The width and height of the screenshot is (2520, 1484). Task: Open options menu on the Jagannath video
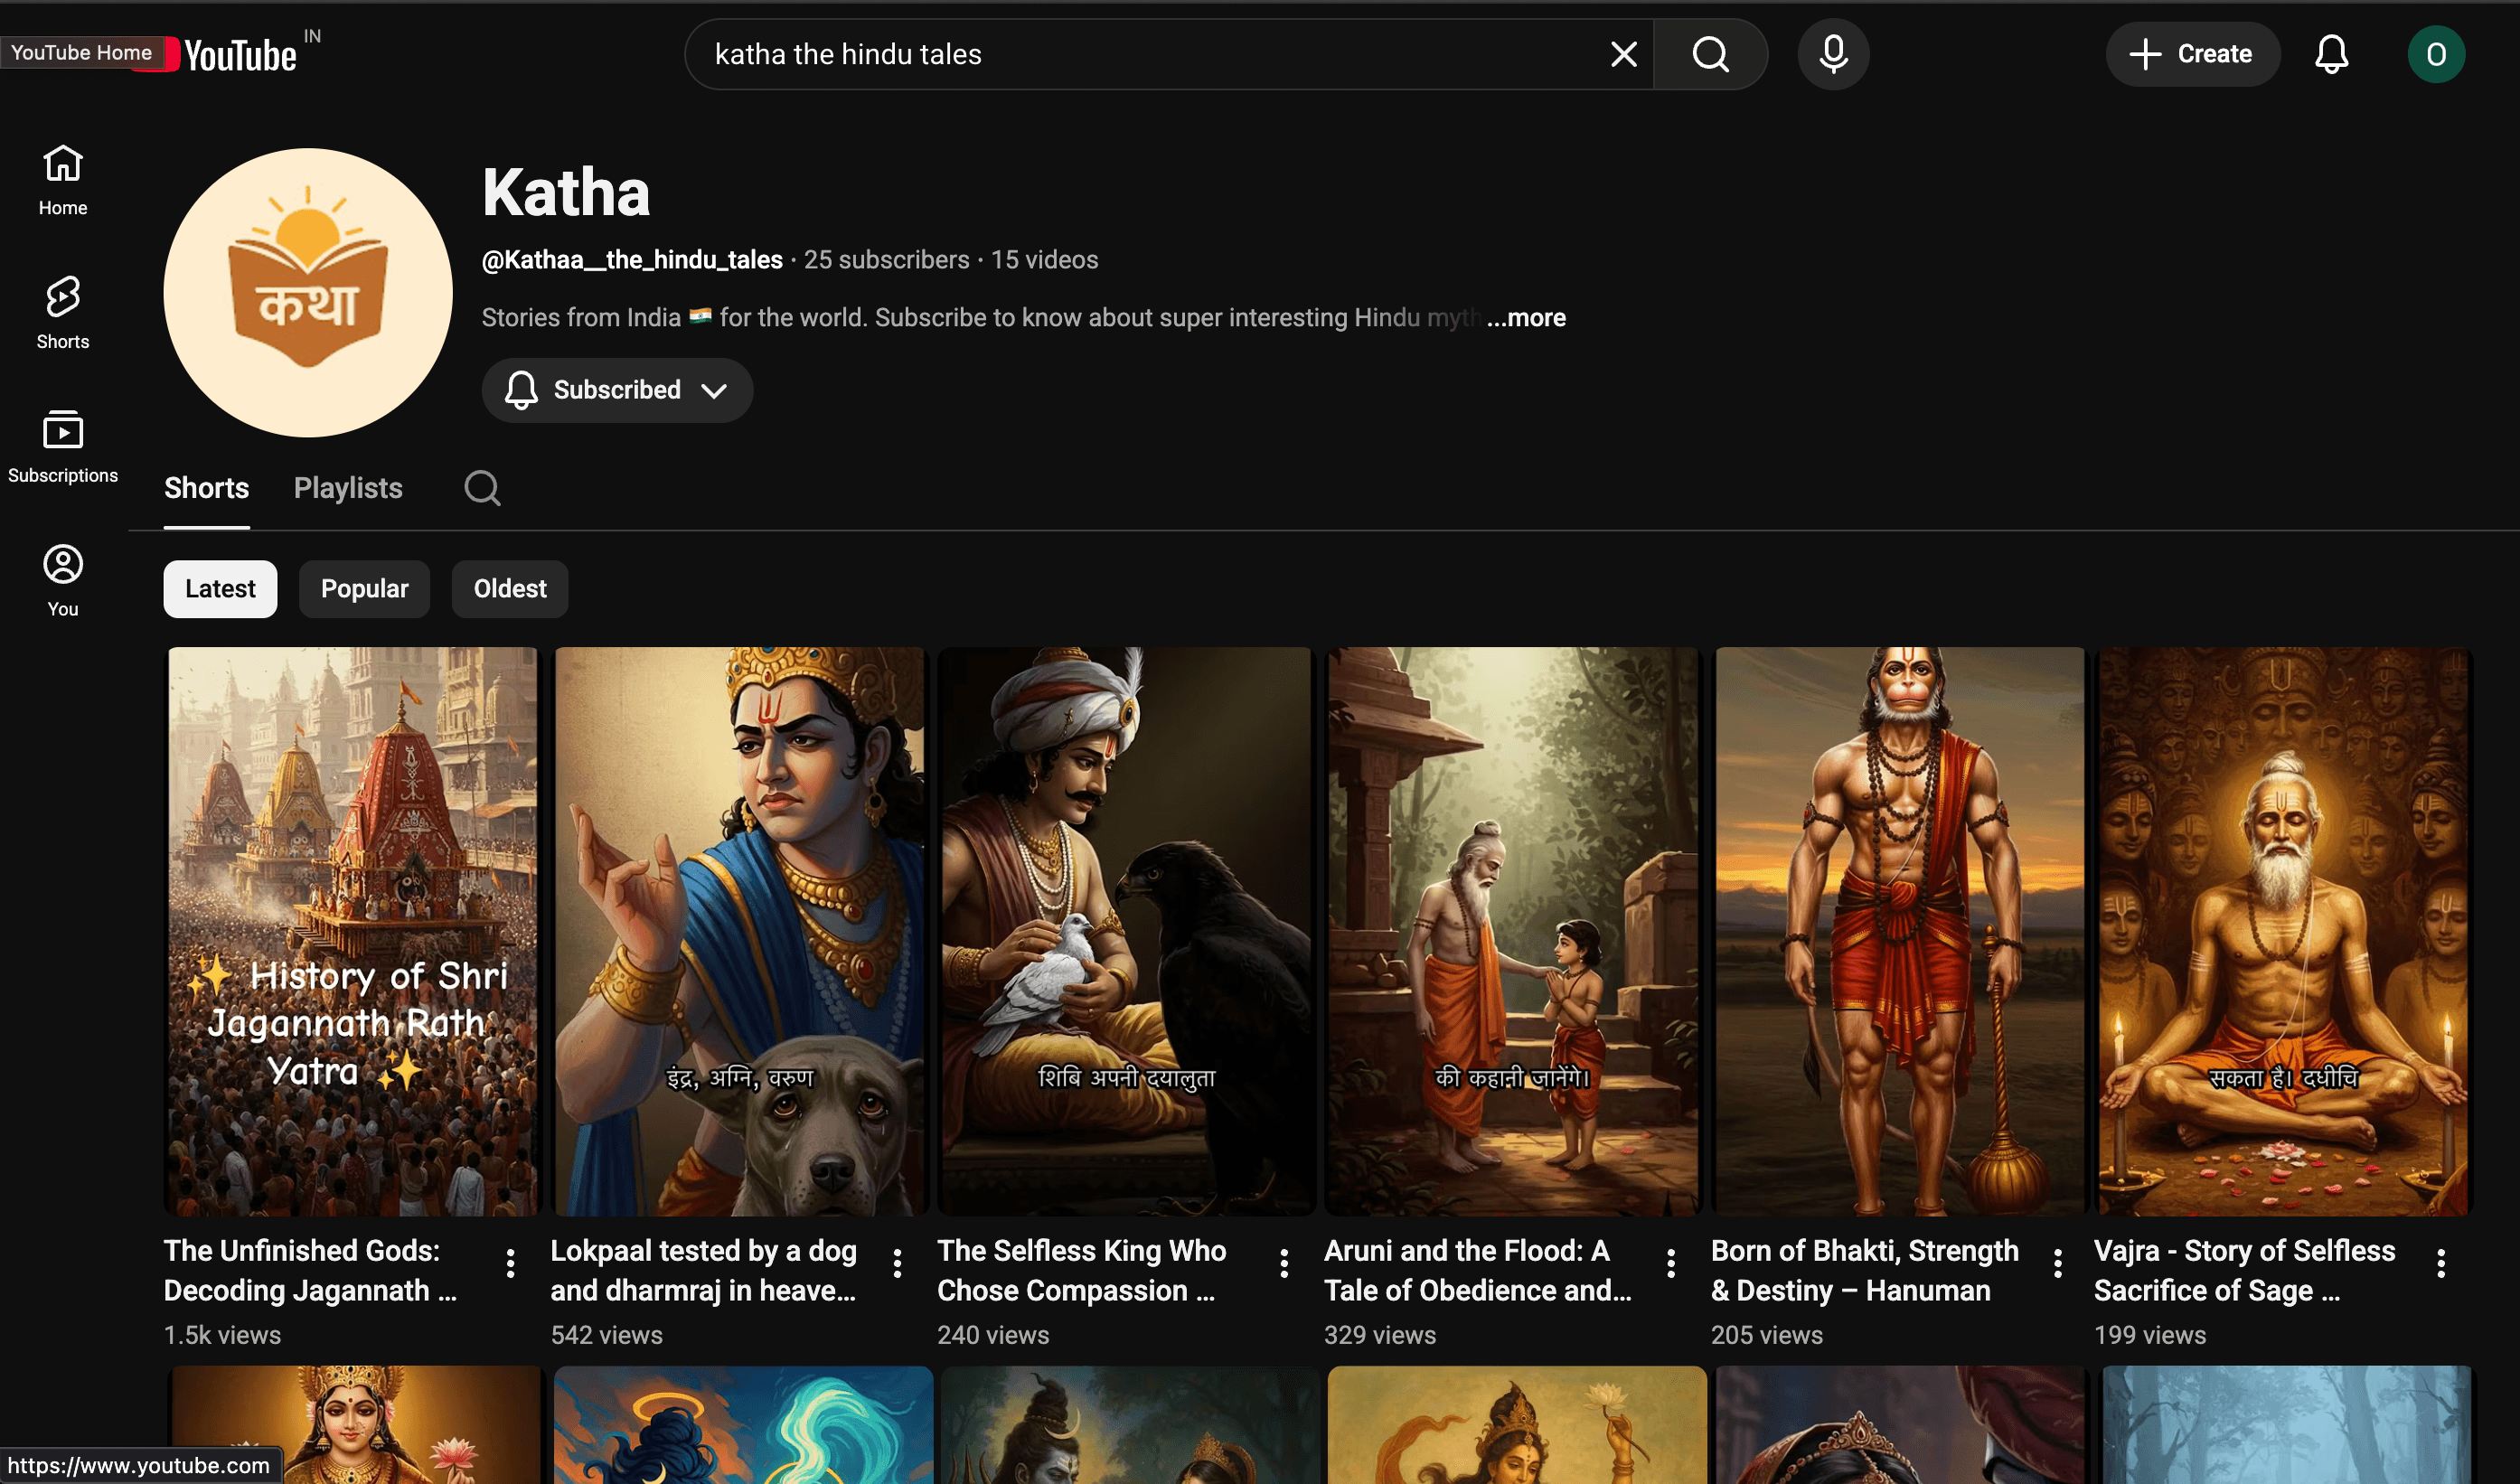coord(511,1263)
